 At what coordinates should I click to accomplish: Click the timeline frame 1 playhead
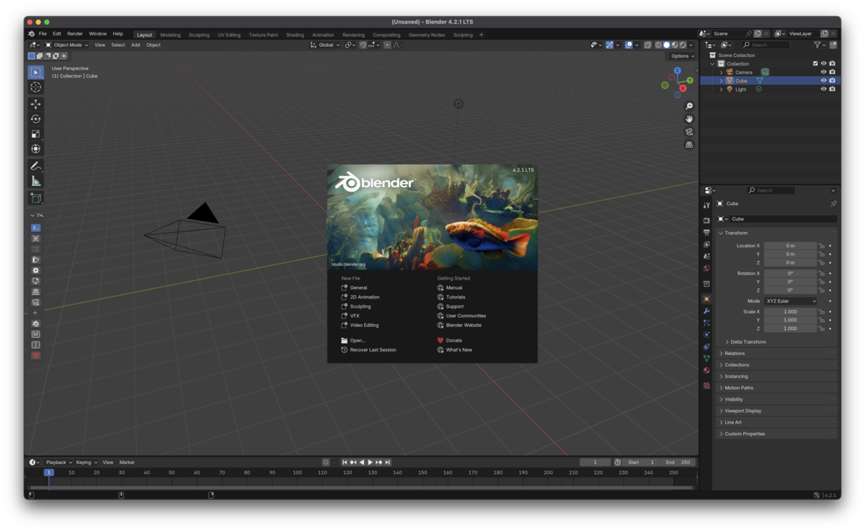[x=49, y=473]
